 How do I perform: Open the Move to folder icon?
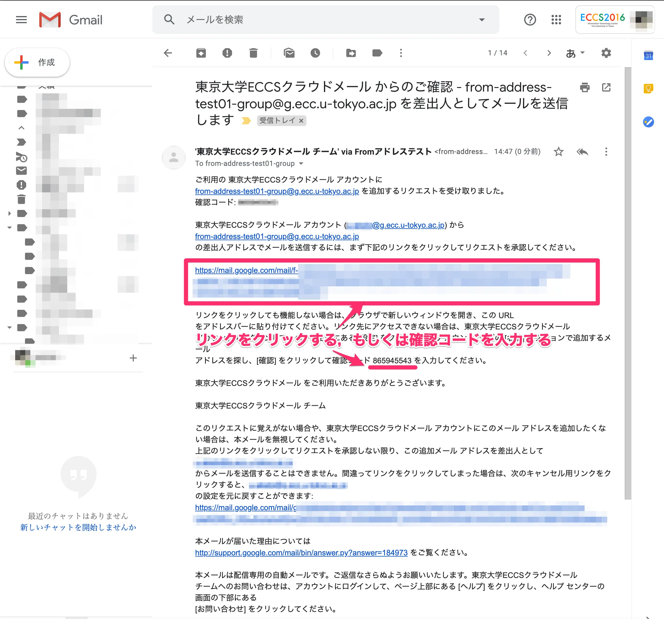pos(351,53)
